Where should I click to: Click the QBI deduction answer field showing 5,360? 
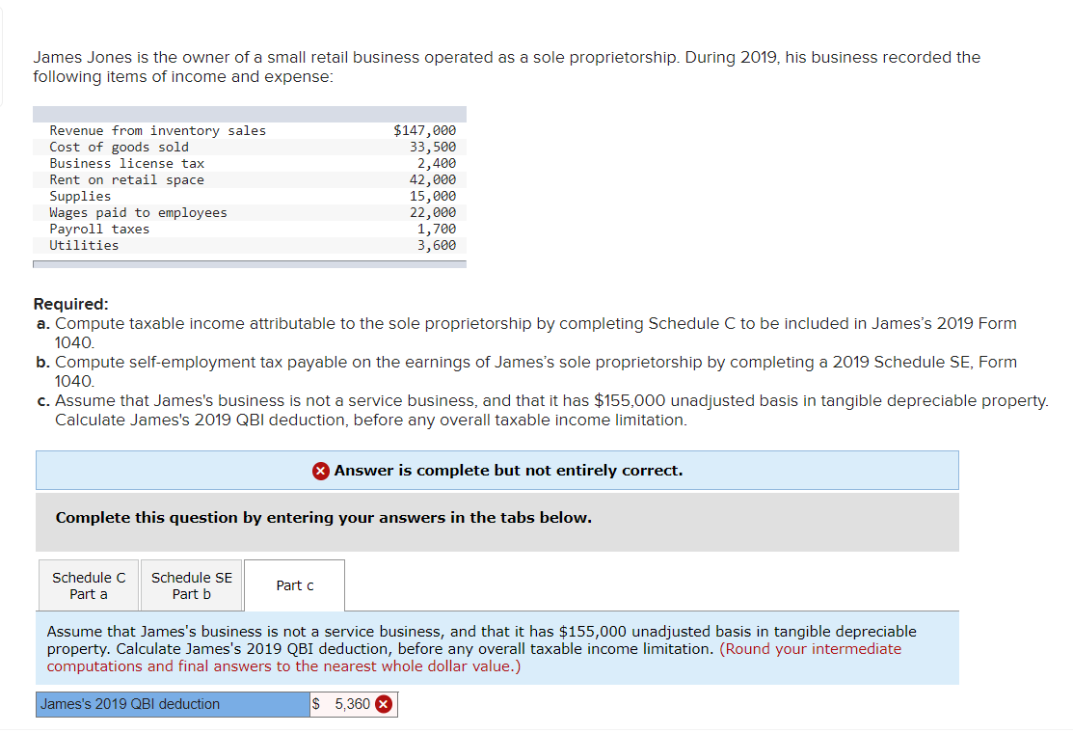(x=353, y=703)
